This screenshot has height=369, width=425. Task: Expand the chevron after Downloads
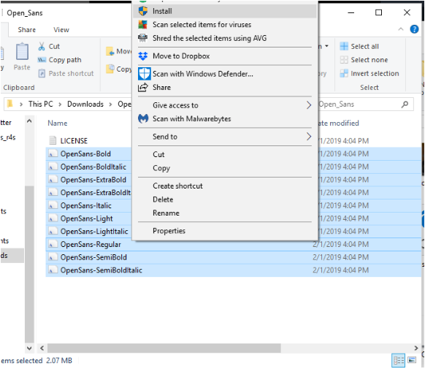[110, 104]
